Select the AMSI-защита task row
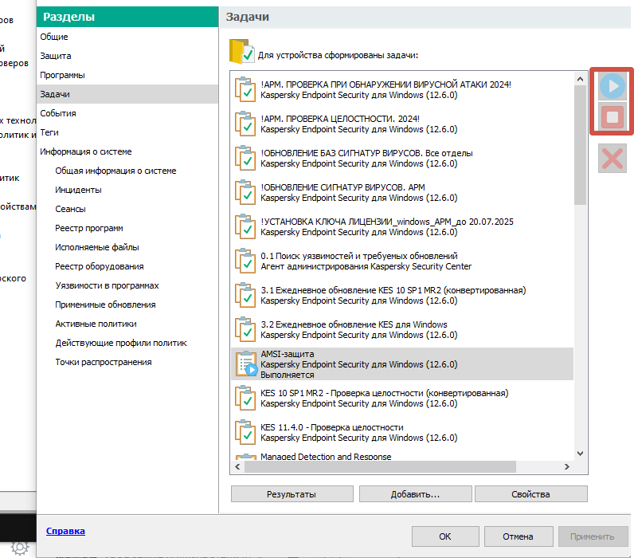 click(402, 363)
